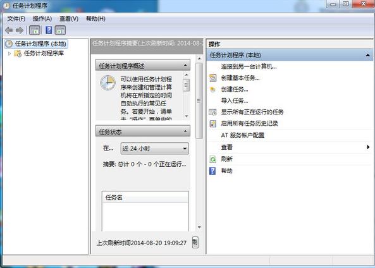
Task: Click 显示所有正在运行的任务 action
Action: 252,112
